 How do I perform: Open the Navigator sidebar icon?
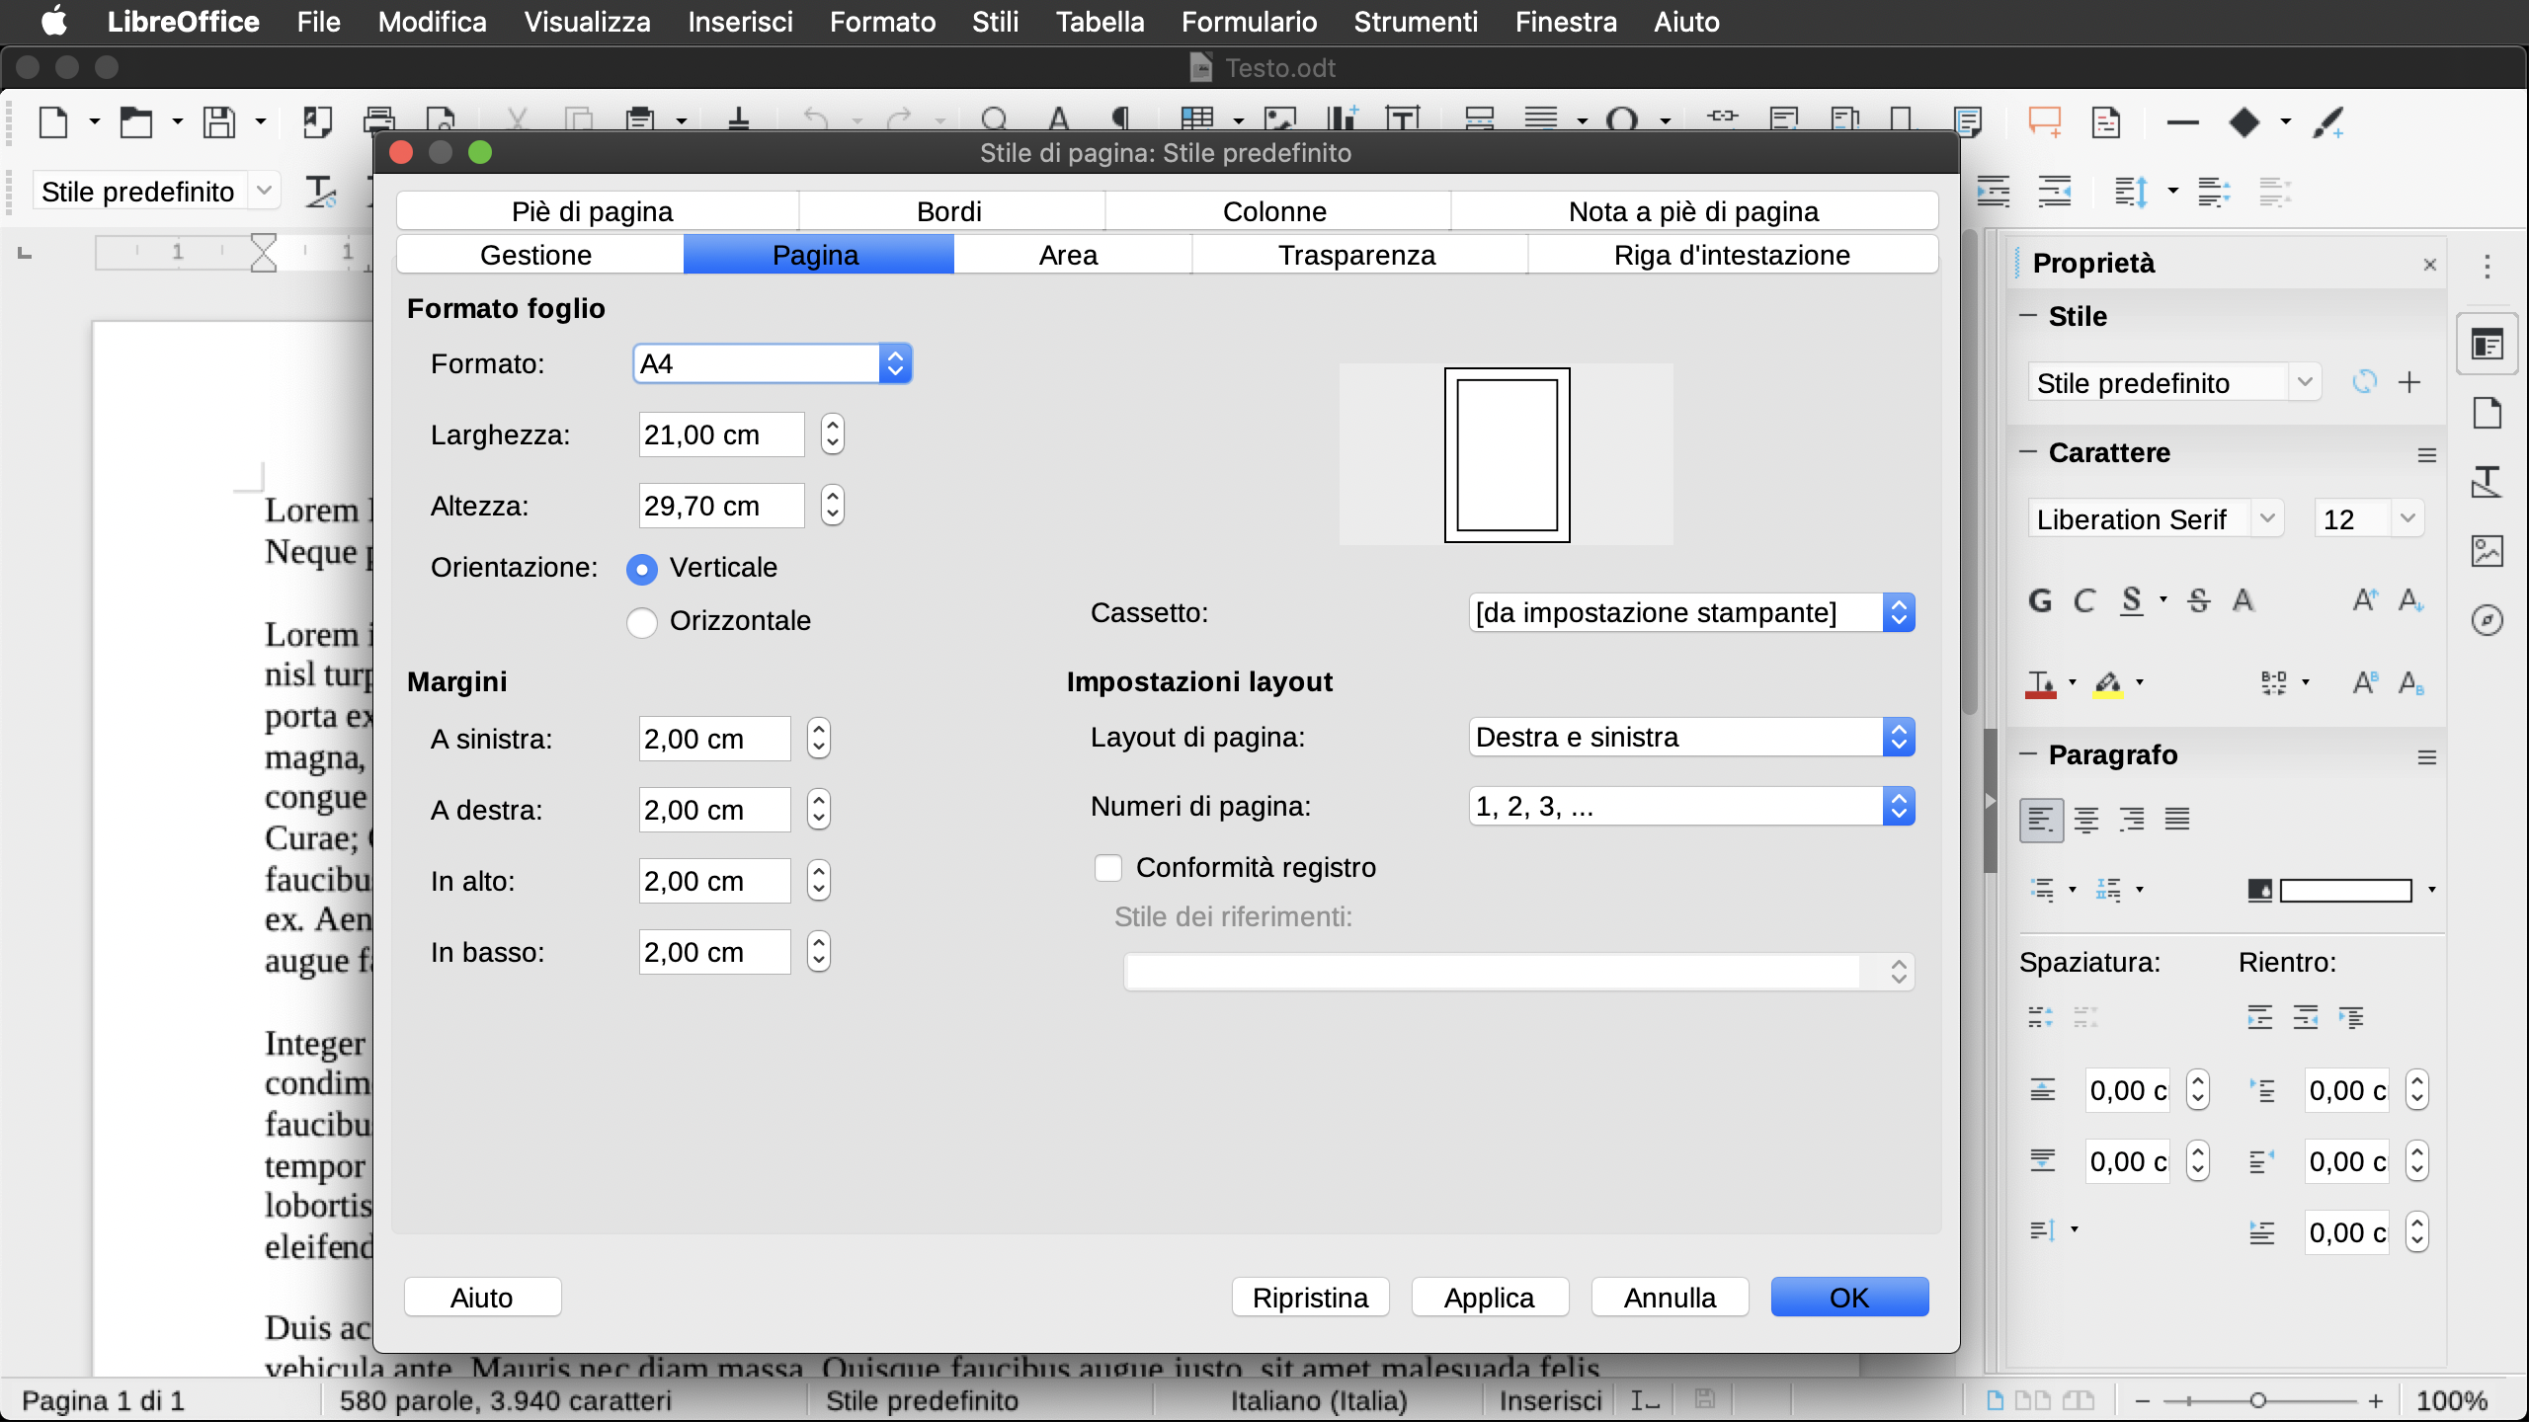coord(2487,620)
